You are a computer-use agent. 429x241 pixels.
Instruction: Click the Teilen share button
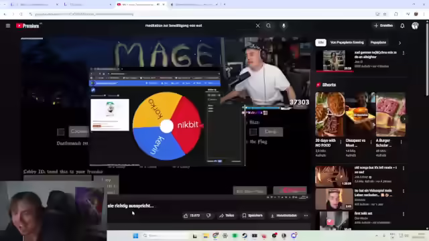coord(227,216)
